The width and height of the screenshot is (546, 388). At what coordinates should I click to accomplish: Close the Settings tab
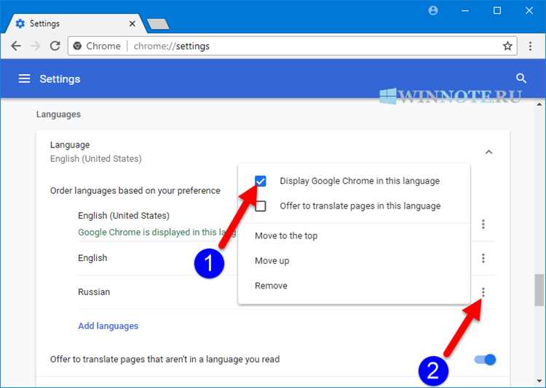[x=132, y=24]
